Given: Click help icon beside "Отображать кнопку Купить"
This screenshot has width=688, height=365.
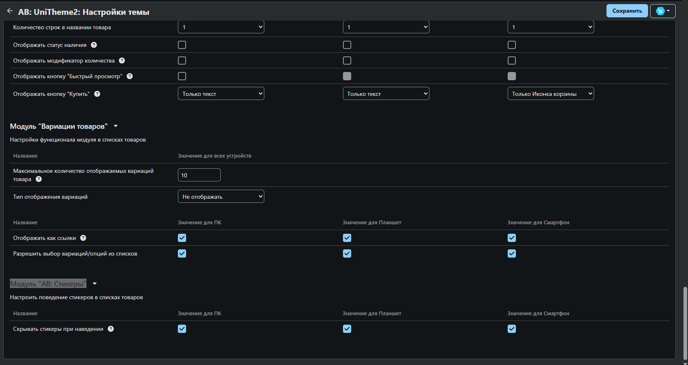Looking at the screenshot, I should tap(97, 94).
